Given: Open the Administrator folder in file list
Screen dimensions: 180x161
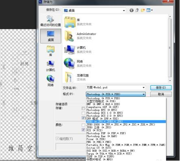Looking at the screenshot, I should 80,36.
